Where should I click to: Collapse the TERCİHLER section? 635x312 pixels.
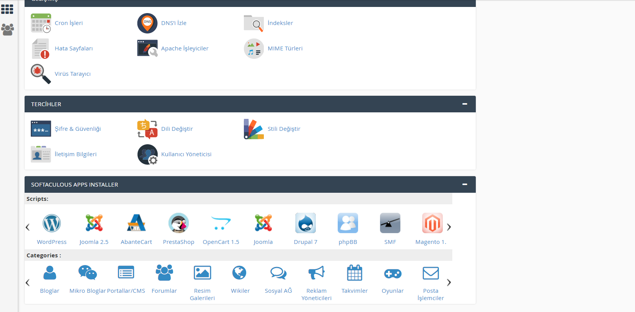pos(465,104)
